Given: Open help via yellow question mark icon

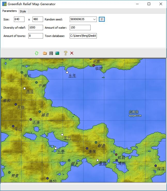Looking at the screenshot, I should pos(66,53).
